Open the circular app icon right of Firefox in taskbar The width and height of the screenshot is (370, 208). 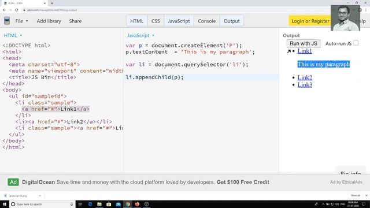pos(146,204)
